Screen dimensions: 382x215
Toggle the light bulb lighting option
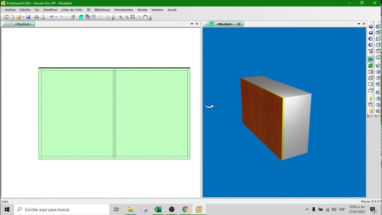coord(371,99)
